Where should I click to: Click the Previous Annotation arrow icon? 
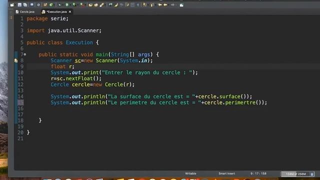[x=152, y=5]
